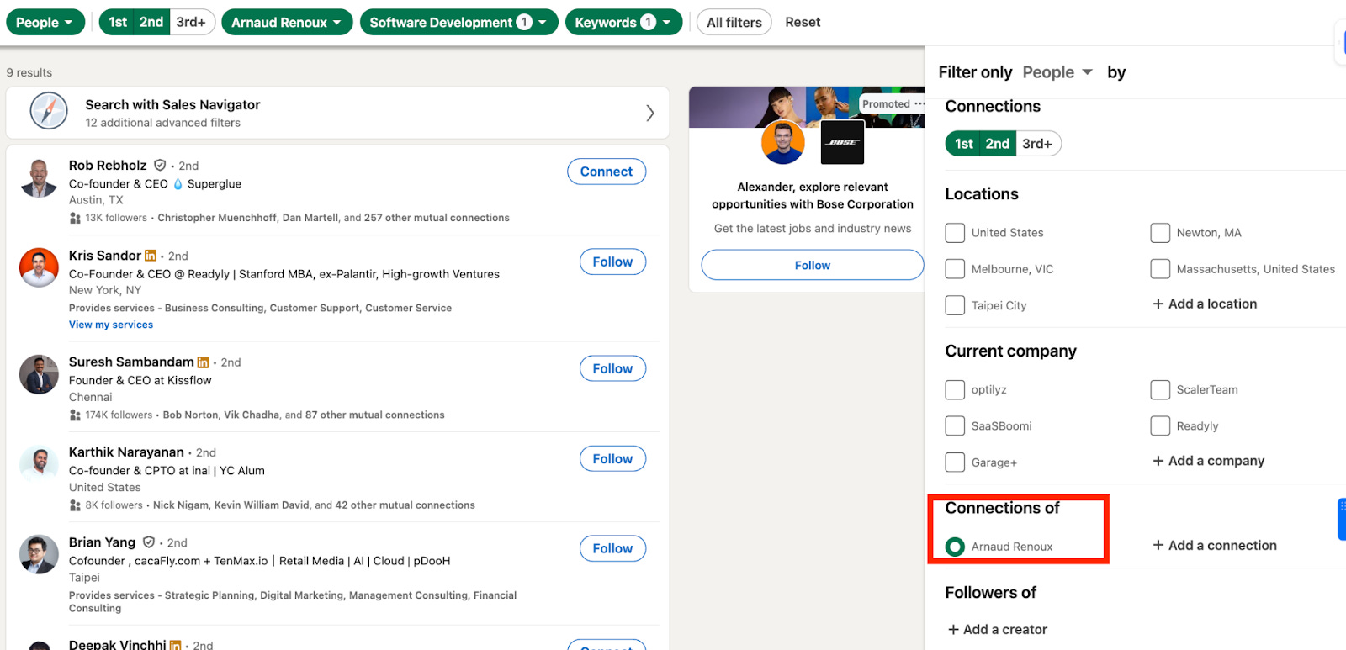Image resolution: width=1346 pixels, height=650 pixels.
Task: Open the Arnaud Renoux filter dropdown
Action: click(x=287, y=23)
